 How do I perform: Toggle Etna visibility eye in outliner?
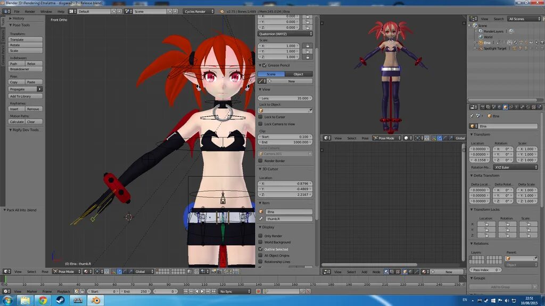tap(531, 42)
